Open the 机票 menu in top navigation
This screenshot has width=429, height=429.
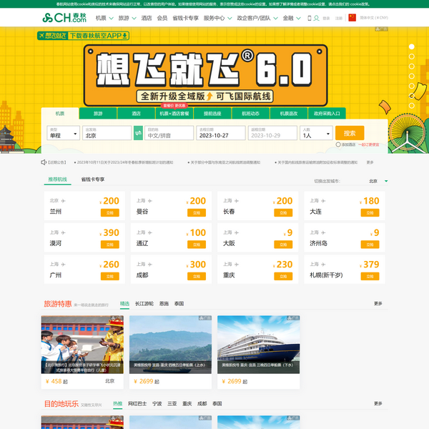[103, 18]
